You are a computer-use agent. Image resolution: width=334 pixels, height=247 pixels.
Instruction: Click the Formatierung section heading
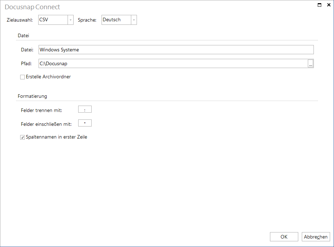coord(33,96)
